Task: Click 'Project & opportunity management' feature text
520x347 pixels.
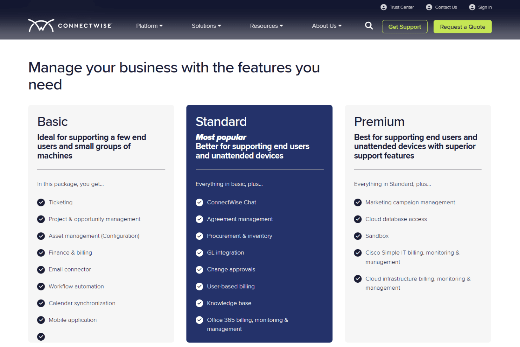Action: [95, 219]
